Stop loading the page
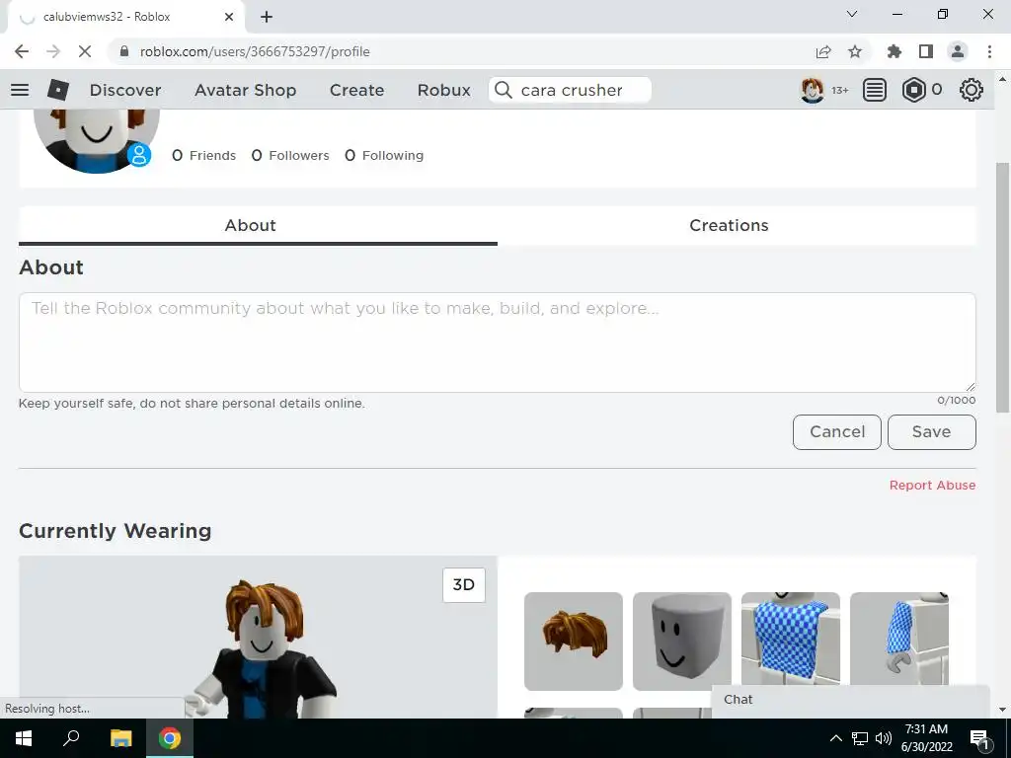This screenshot has height=758, width=1011. [85, 51]
